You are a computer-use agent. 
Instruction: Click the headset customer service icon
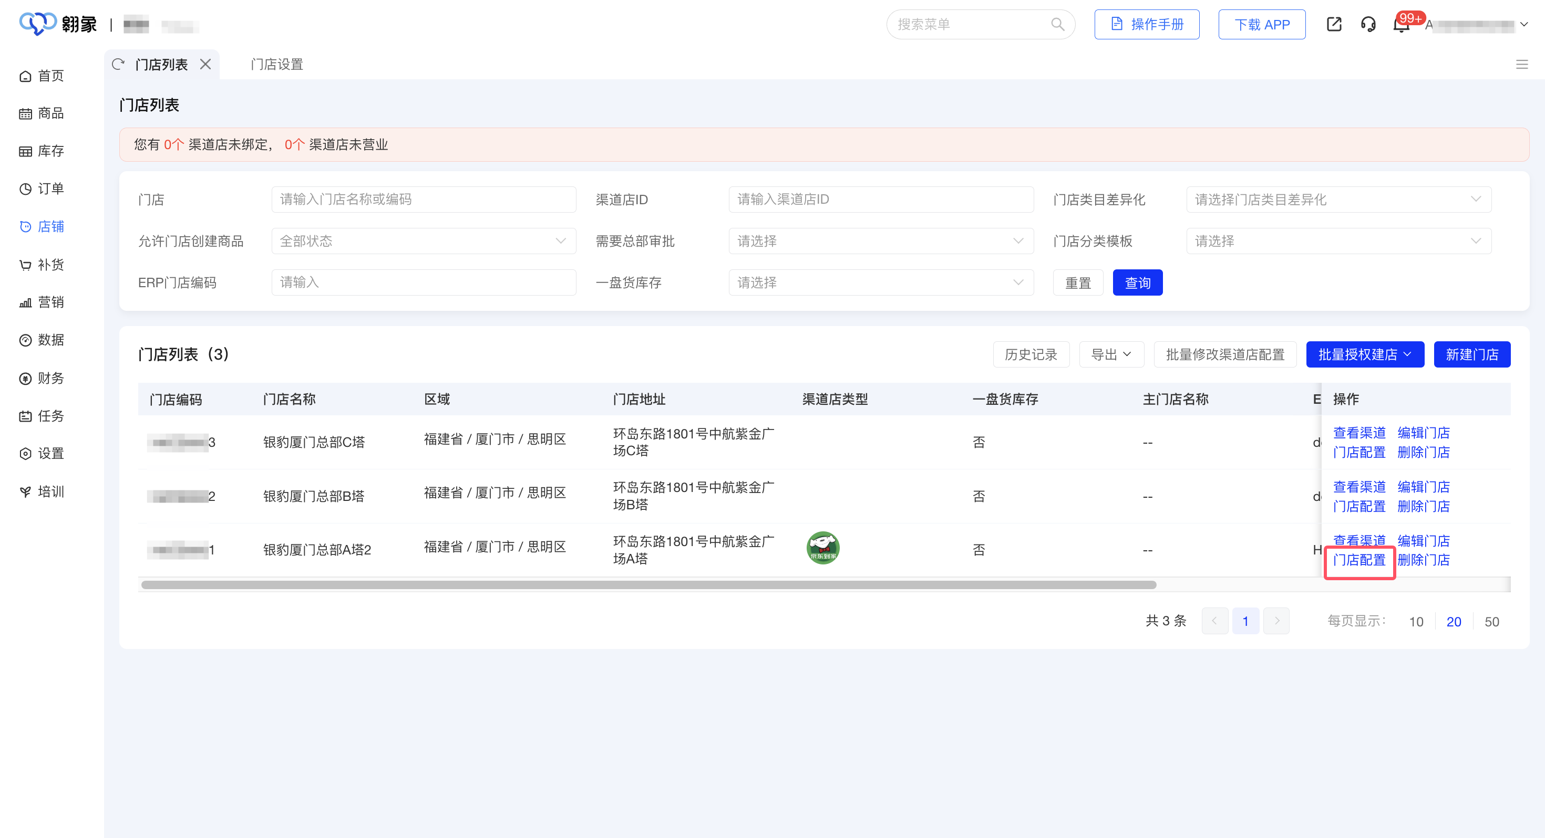pyautogui.click(x=1368, y=24)
